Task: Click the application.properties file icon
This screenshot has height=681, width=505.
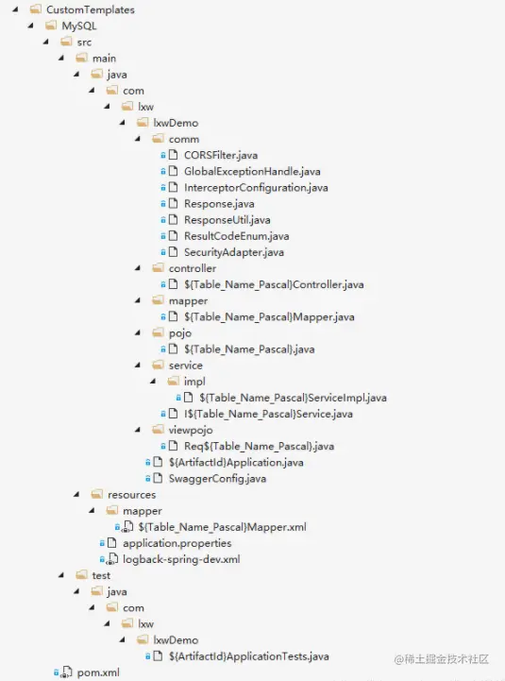Action: pos(112,542)
